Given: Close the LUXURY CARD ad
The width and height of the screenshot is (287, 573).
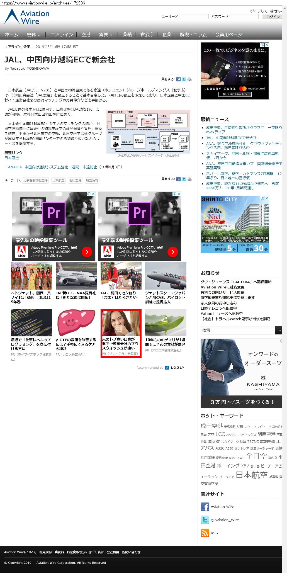Looking at the screenshot, I should coord(267,45).
